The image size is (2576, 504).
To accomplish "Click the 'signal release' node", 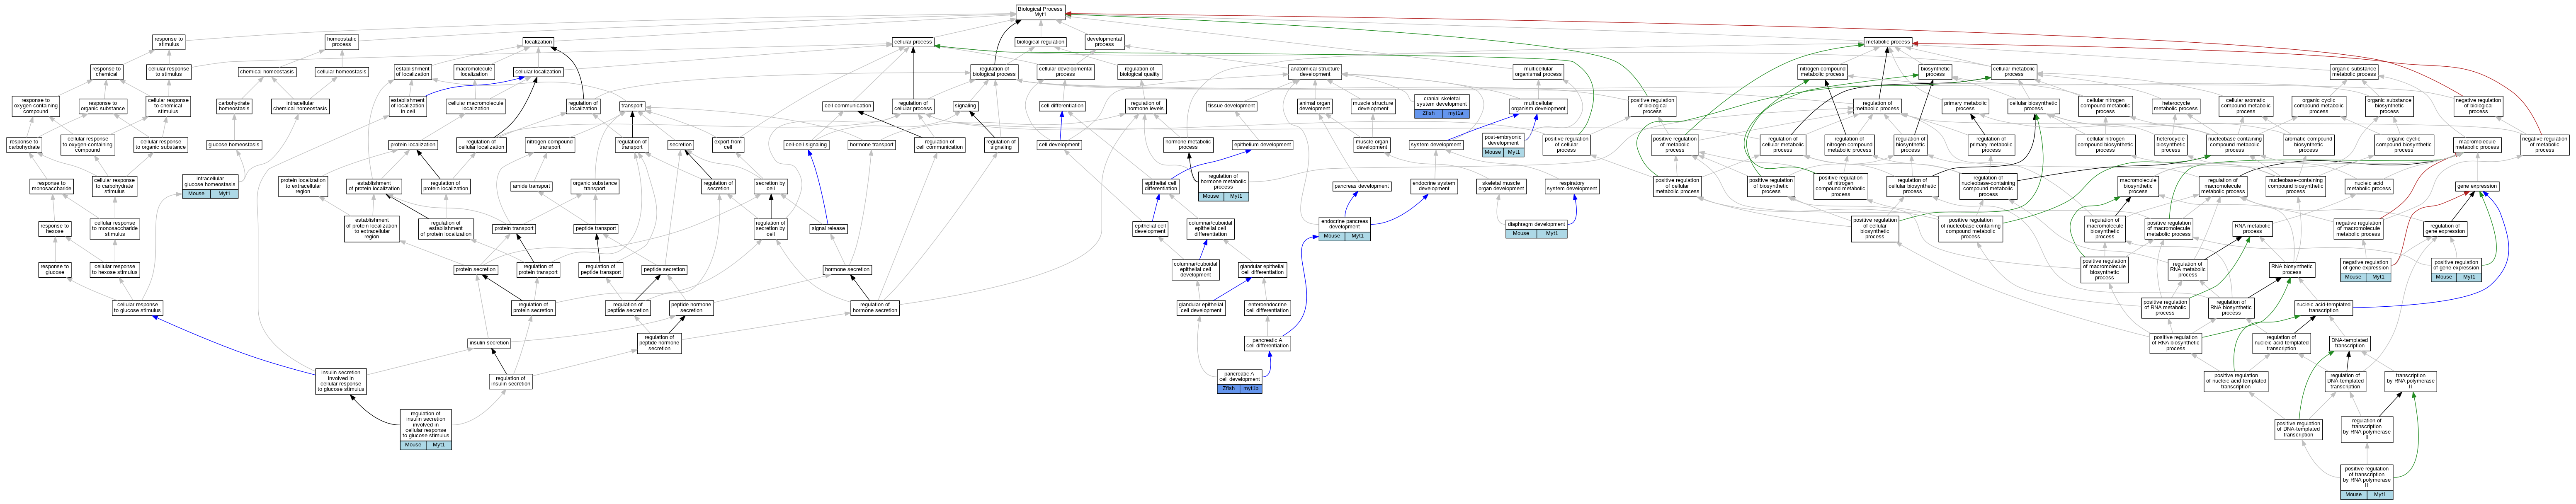I will tap(828, 229).
